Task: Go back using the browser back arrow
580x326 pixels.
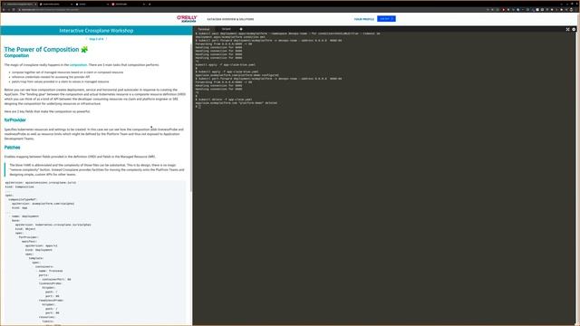Action: tap(4, 10)
